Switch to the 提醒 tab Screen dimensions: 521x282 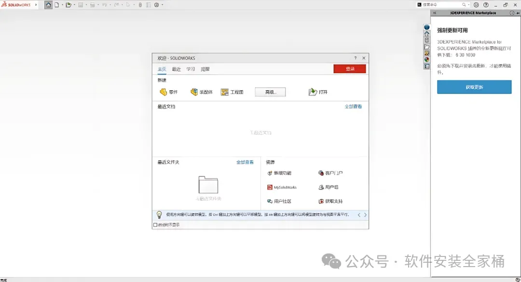point(205,69)
